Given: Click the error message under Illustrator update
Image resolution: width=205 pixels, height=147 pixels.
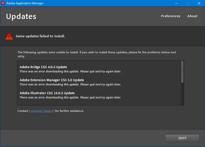Looking at the screenshot, I should pos(70,97).
